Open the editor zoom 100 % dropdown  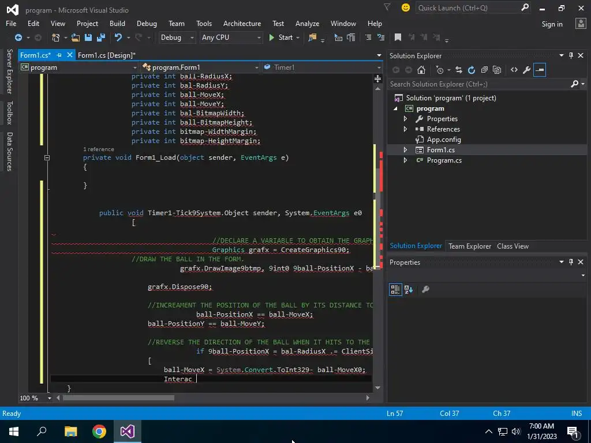point(50,398)
